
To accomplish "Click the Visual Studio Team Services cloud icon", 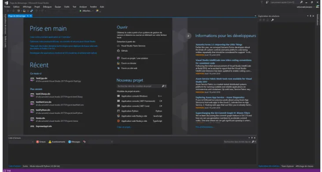I will (x=118, y=46).
